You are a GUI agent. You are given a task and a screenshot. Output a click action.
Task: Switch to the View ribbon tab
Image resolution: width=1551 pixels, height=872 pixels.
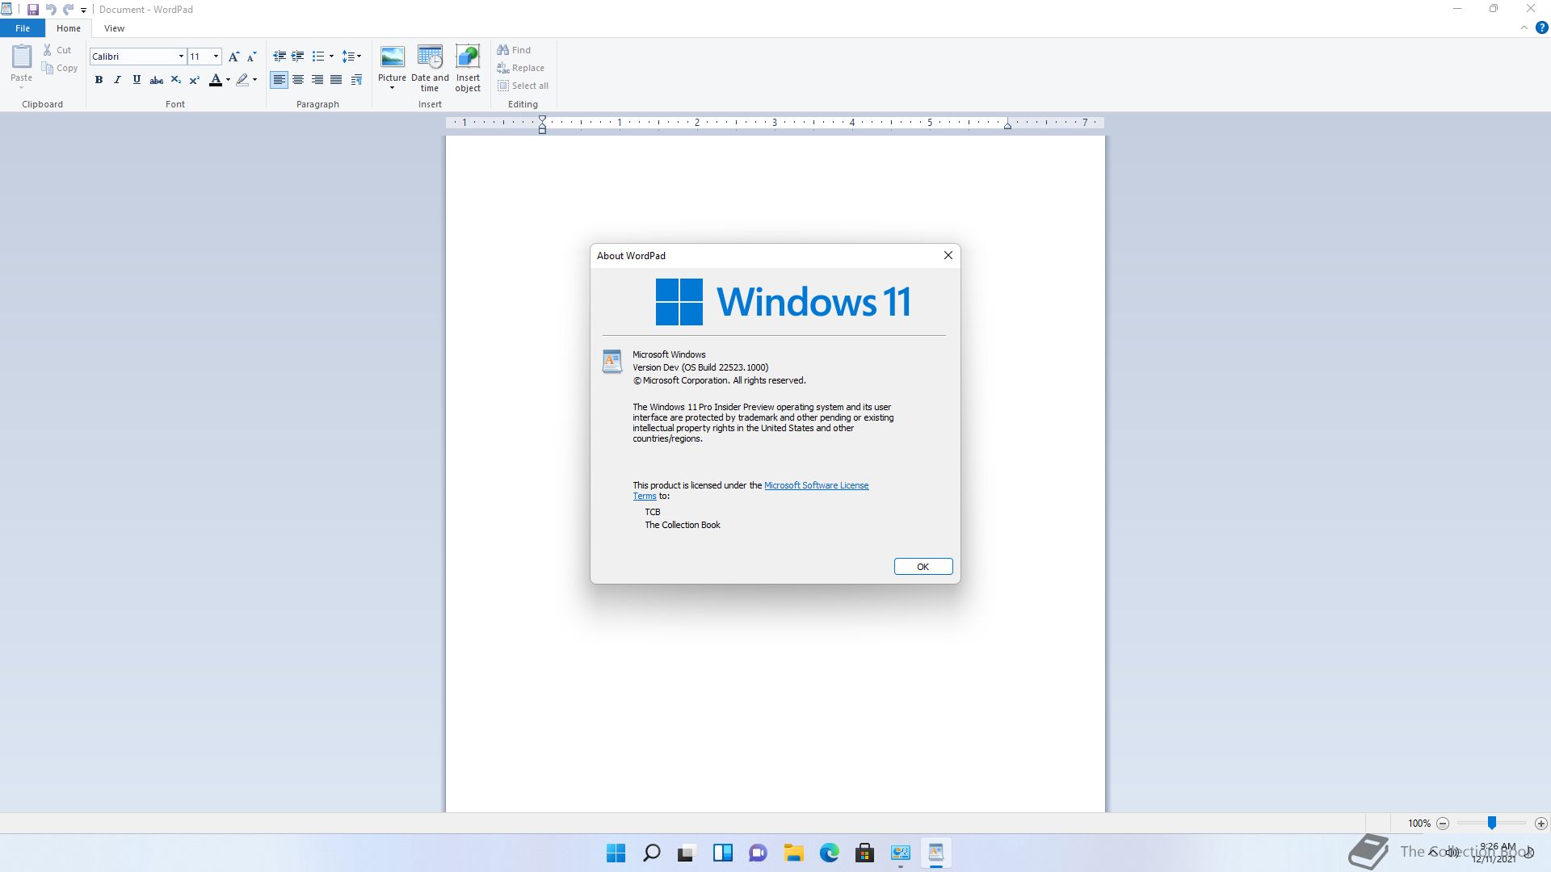pyautogui.click(x=114, y=28)
